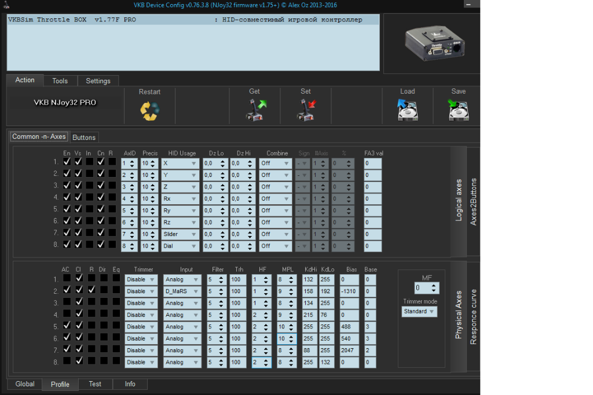The image size is (593, 395).
Task: Click the Load disk icon
Action: (408, 110)
